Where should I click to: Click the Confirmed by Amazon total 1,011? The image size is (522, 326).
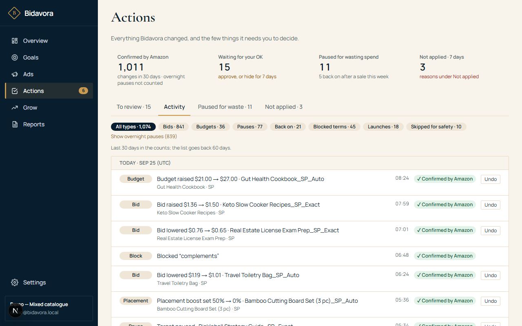point(131,67)
